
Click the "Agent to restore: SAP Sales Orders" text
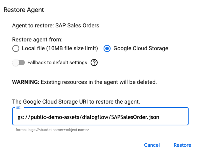pyautogui.click(x=56, y=25)
